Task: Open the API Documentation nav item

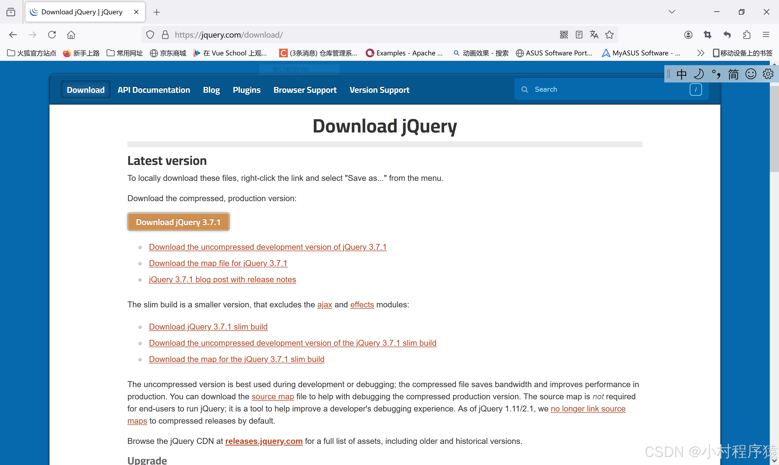Action: pyautogui.click(x=154, y=90)
